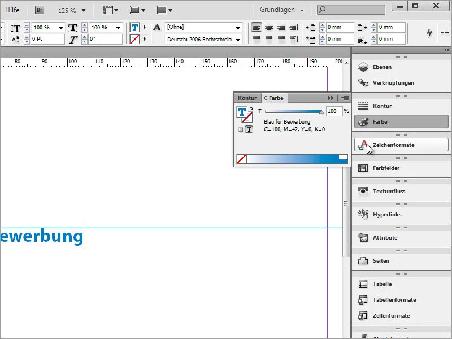
Task: Click the search field in the application bar
Action: point(351,10)
